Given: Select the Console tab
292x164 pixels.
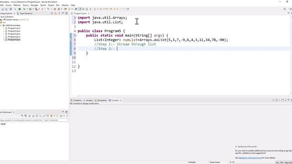Looking at the screenshot, I should click(114, 100).
